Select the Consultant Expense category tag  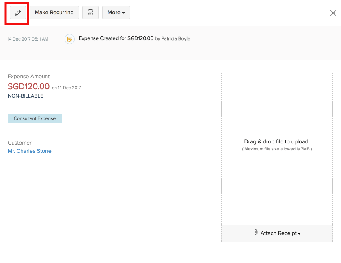point(35,118)
